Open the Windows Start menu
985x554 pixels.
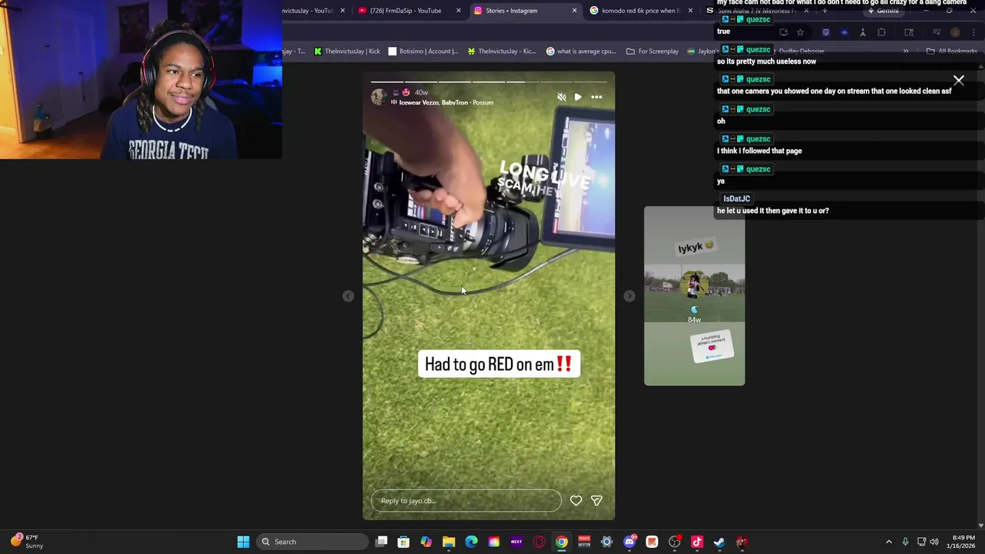pos(243,542)
